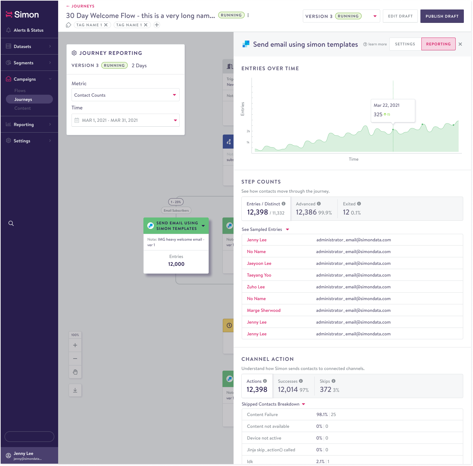Click the Simon logo

[x=22, y=14]
